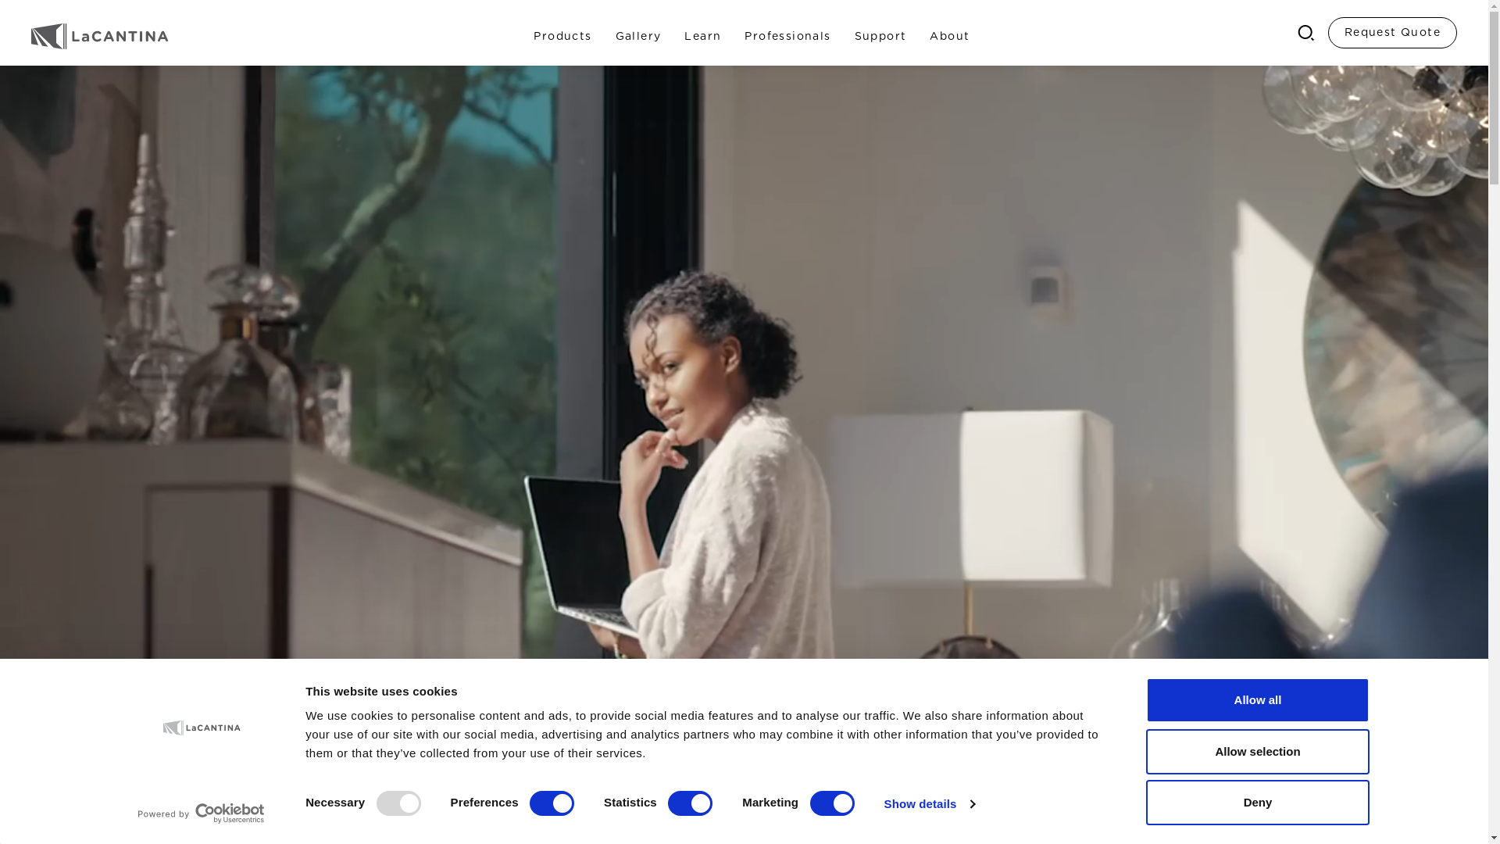Go to the Gallery menu item
Screen dimensions: 1500x844
click(x=638, y=37)
